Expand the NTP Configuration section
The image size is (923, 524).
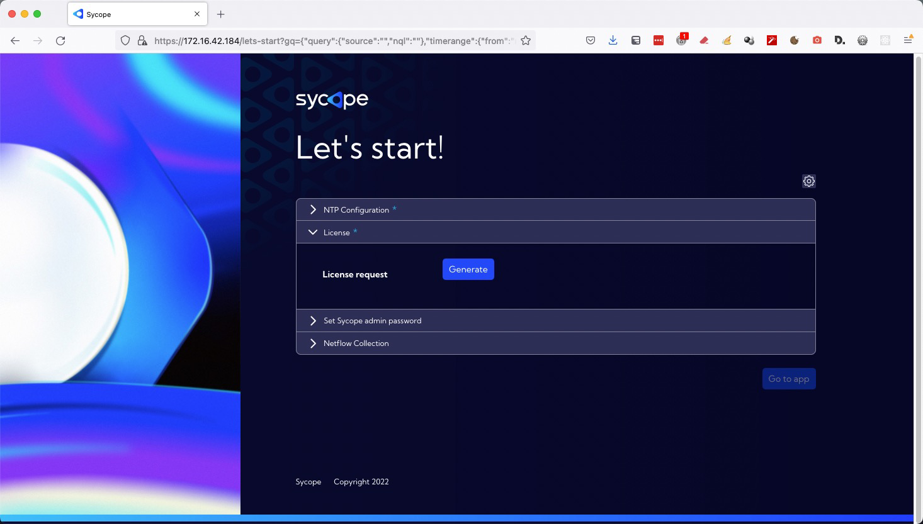coord(555,209)
